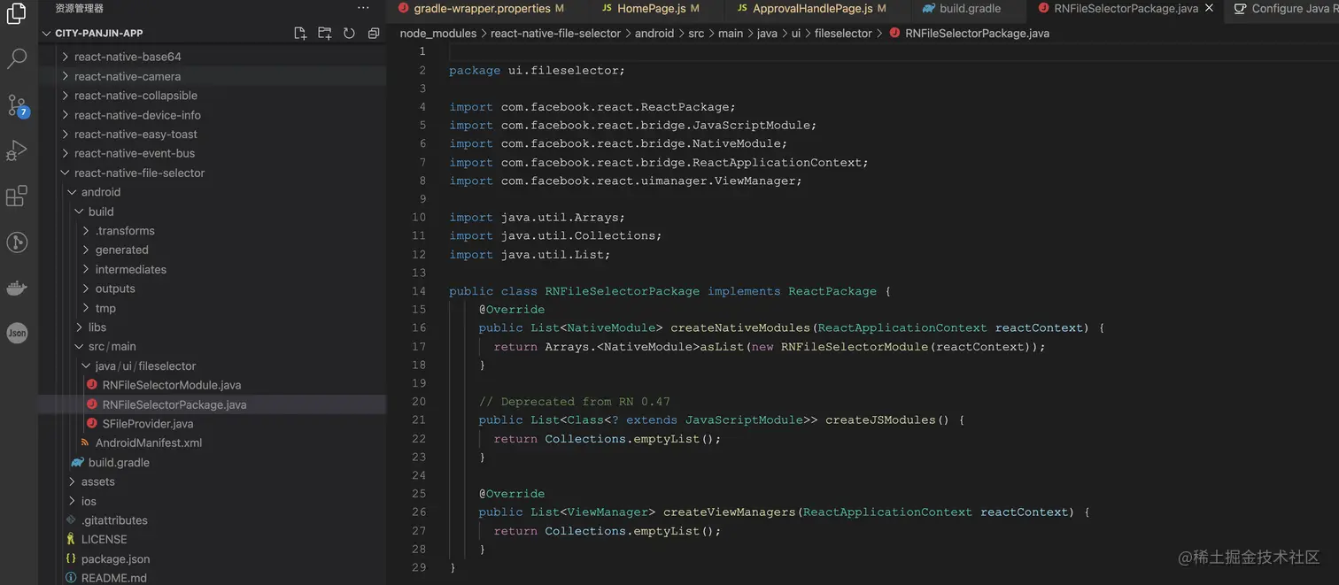Click node_modules in the breadcrumb path
The image size is (1339, 585).
click(438, 33)
